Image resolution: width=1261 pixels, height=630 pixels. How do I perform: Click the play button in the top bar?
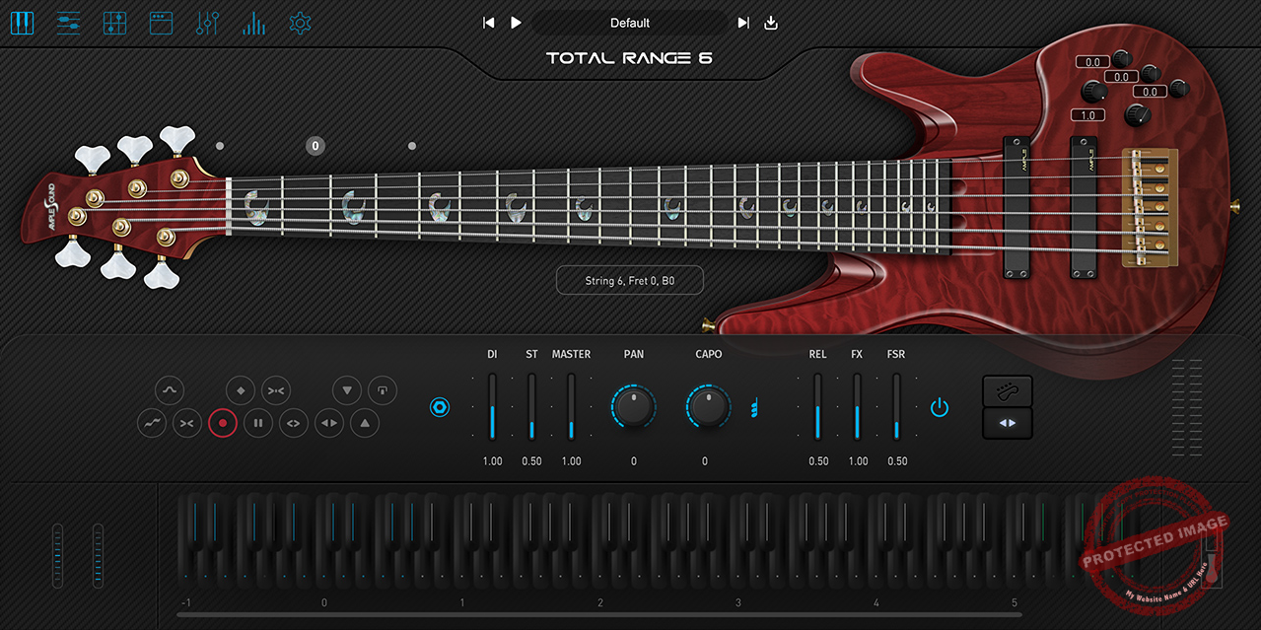tap(516, 23)
